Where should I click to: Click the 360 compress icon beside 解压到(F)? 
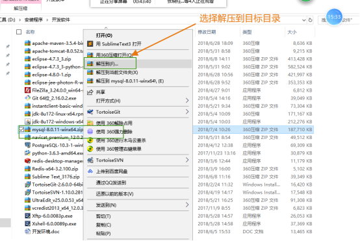(90, 64)
